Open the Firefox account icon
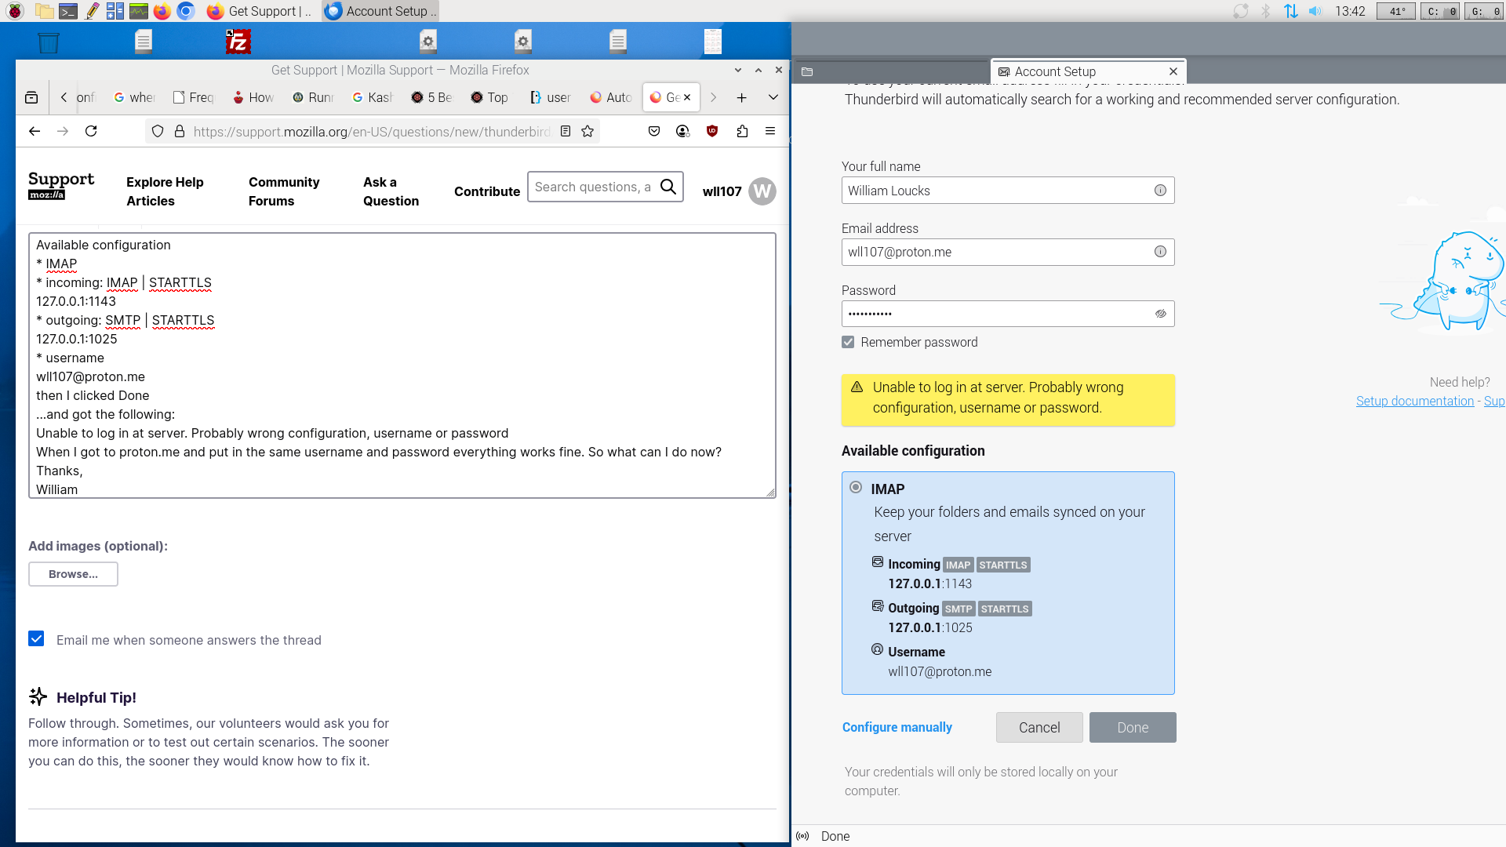 (x=682, y=131)
